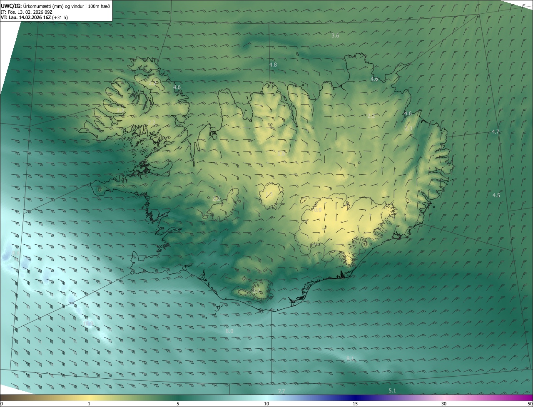The width and height of the screenshot is (533, 407).
Task: Pick the pale yellow colorbar segment at 1
Action: (89, 397)
